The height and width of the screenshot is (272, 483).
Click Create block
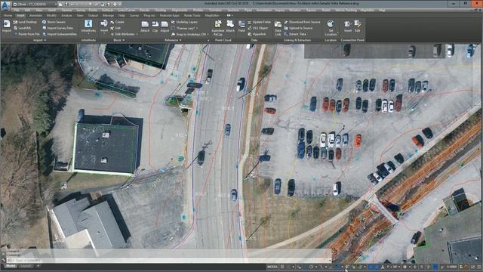tap(118, 22)
